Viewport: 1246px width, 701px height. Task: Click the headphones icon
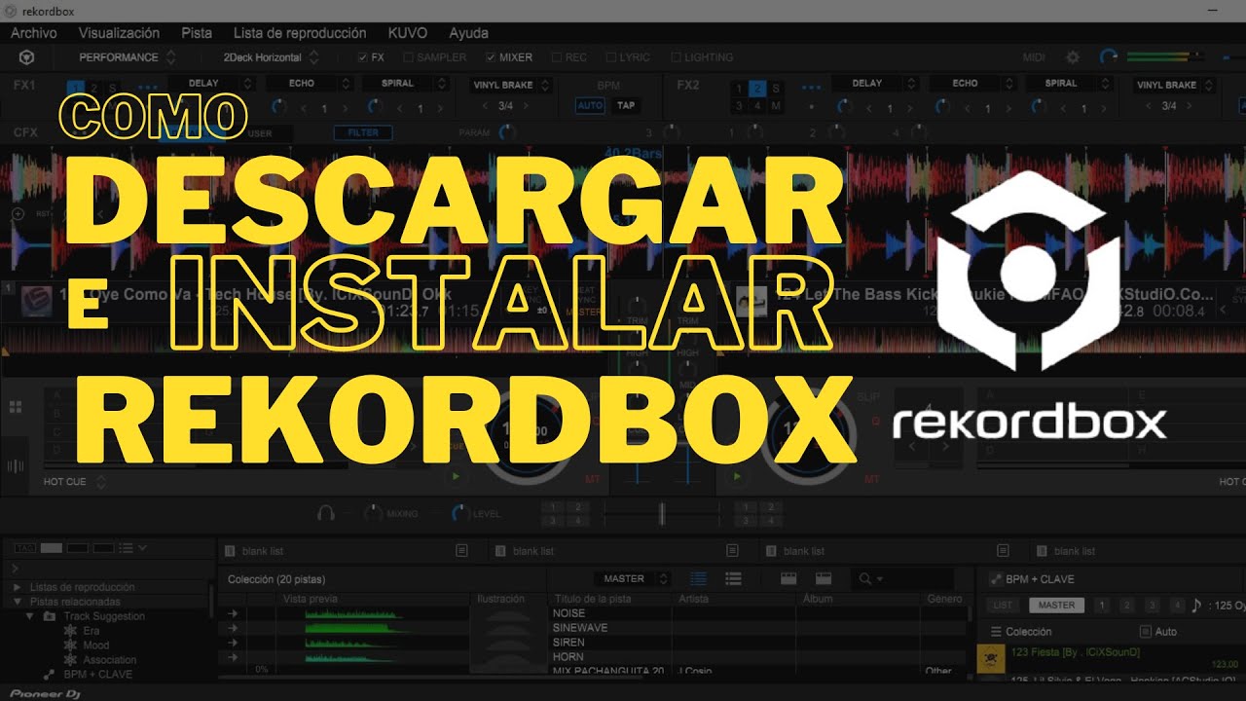pyautogui.click(x=326, y=513)
